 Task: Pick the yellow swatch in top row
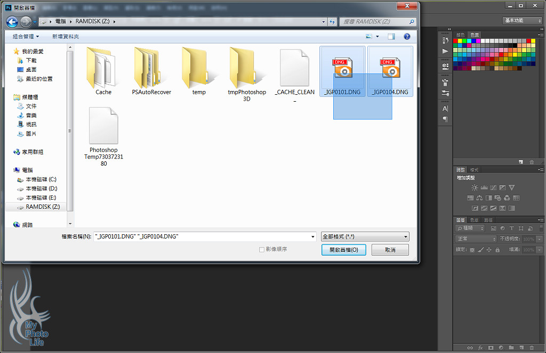[461, 41]
